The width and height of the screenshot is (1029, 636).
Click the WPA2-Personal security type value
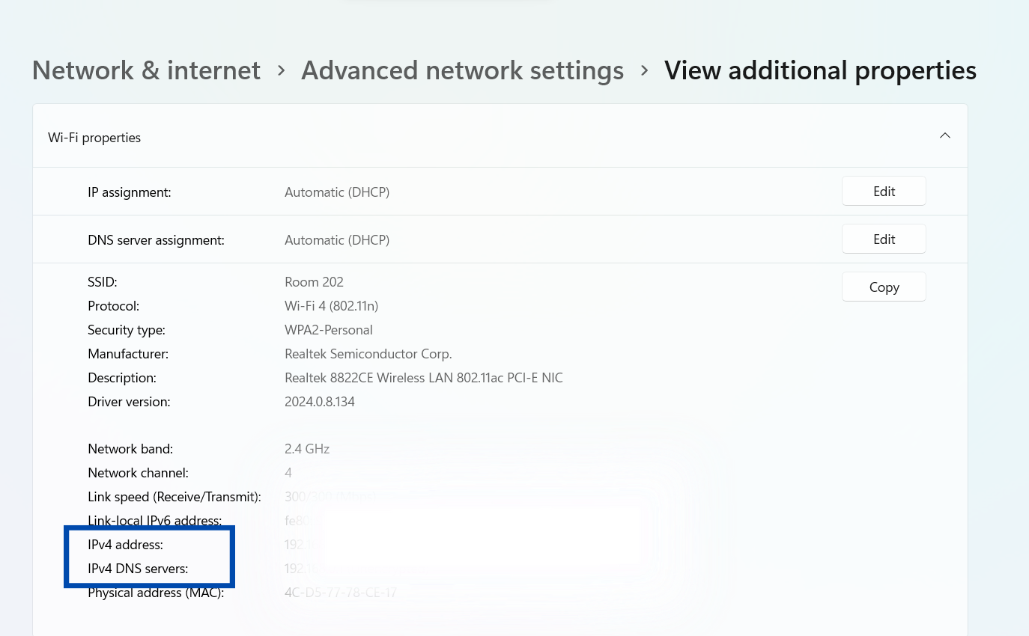click(x=328, y=329)
